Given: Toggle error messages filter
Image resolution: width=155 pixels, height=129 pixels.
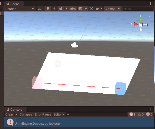Looking at the screenshot, I should coord(149,114).
